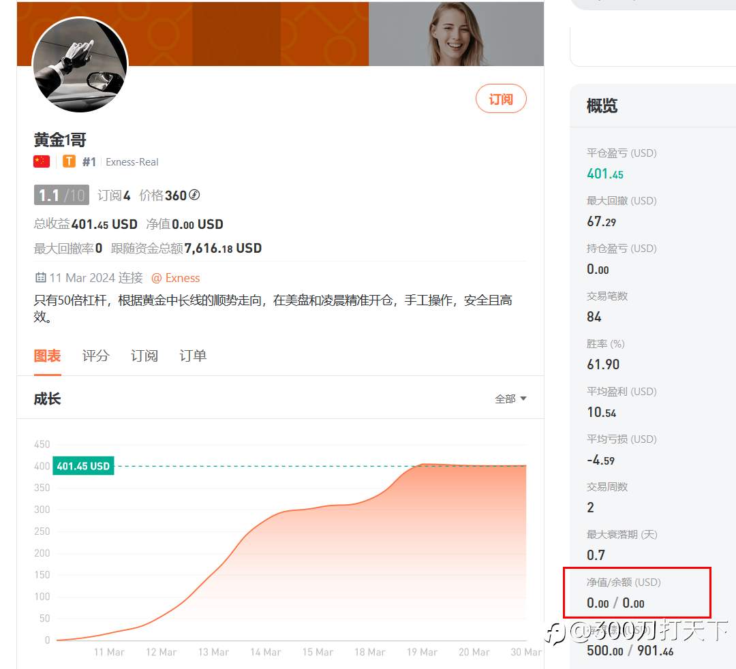Click the 平均亏损 value -4.59
The image size is (736, 669).
[x=601, y=460]
